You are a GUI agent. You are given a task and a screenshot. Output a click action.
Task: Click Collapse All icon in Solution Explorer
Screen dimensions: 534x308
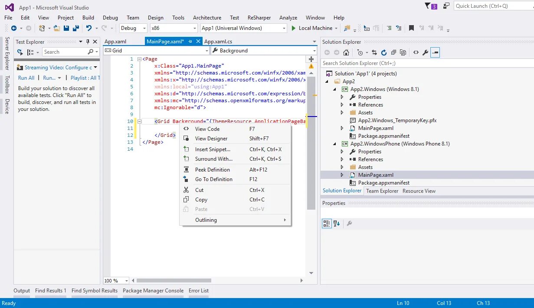pos(393,52)
